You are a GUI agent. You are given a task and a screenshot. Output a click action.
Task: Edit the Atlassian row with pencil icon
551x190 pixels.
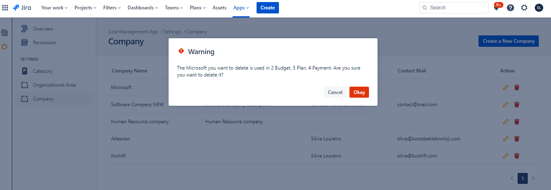(x=505, y=139)
